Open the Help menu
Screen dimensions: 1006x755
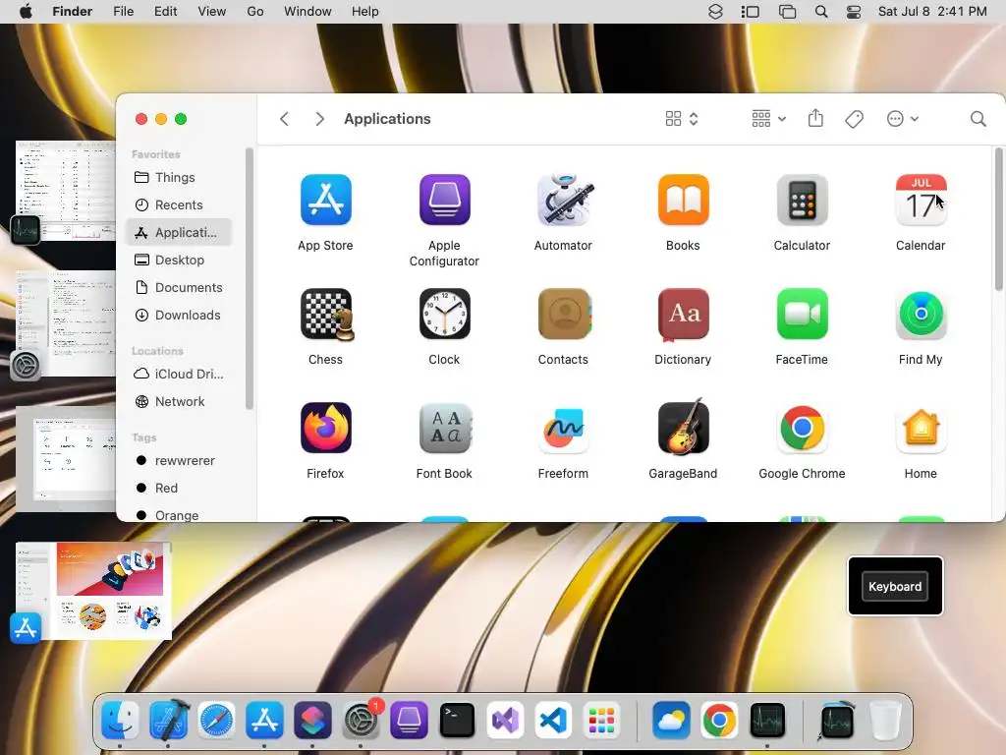pos(365,12)
